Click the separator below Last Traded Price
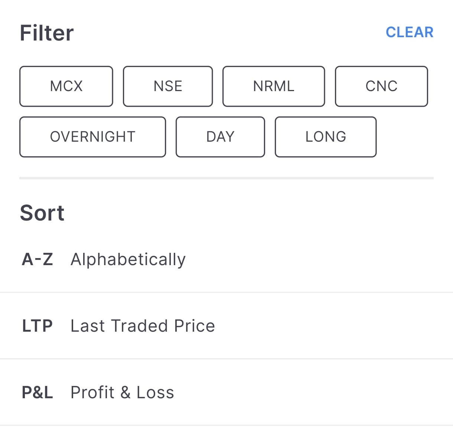This screenshot has height=428, width=453. coord(226,359)
